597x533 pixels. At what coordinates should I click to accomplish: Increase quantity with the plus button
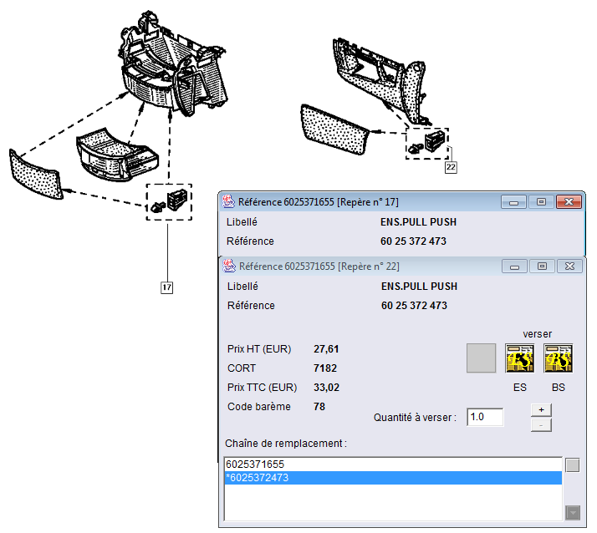(x=540, y=409)
